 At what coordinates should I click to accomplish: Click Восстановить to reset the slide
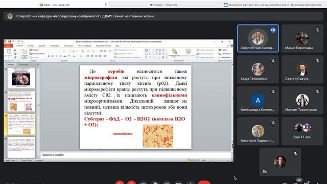37,54
